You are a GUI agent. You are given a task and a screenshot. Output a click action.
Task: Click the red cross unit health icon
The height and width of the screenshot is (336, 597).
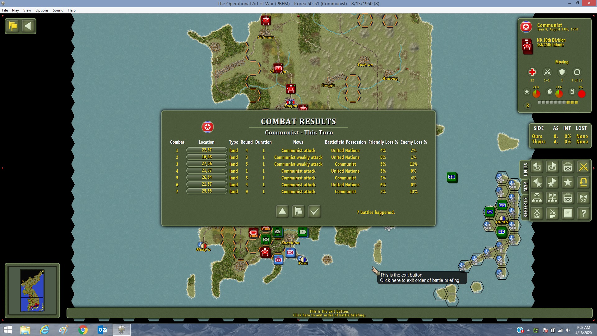[532, 72]
